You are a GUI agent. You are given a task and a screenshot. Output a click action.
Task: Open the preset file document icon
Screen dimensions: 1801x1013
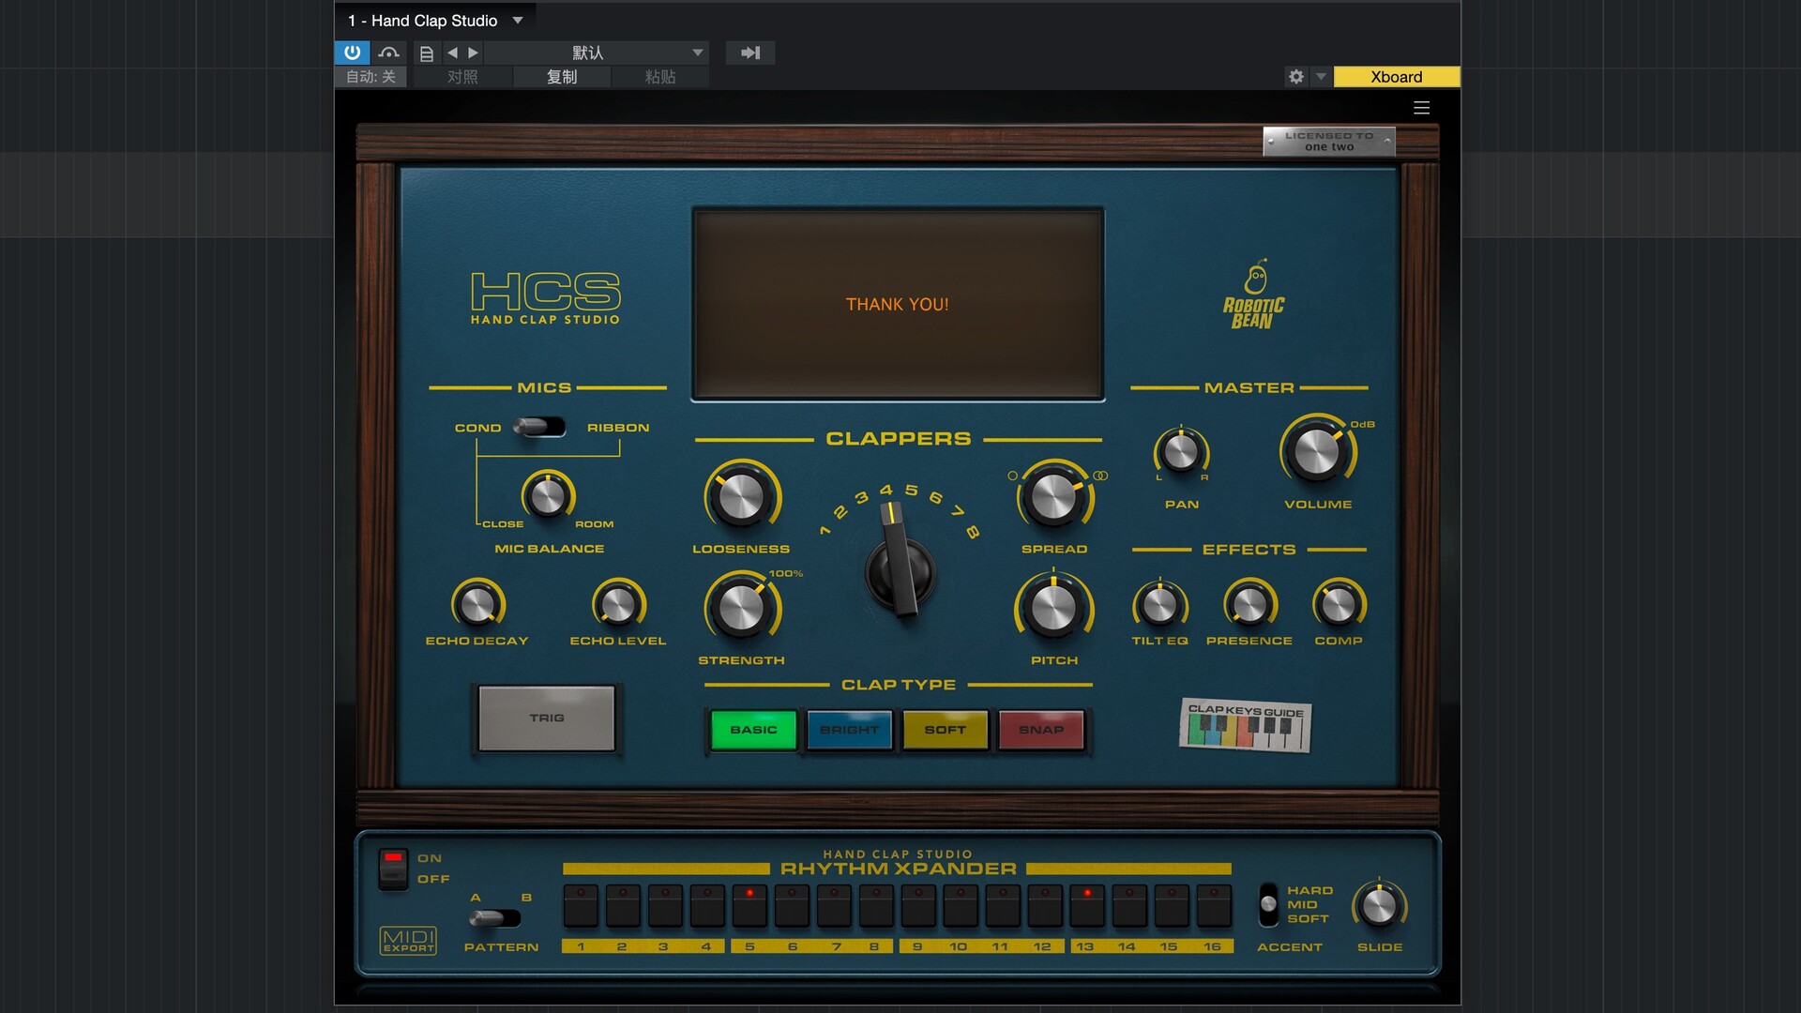427,53
